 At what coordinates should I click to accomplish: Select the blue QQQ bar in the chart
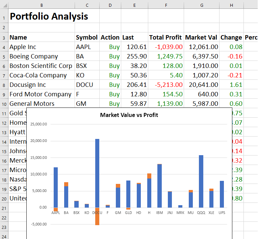click(201, 181)
